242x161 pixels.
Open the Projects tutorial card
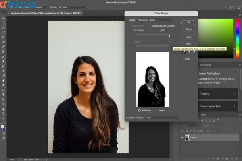(218, 93)
